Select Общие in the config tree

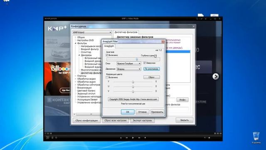coord(81,37)
